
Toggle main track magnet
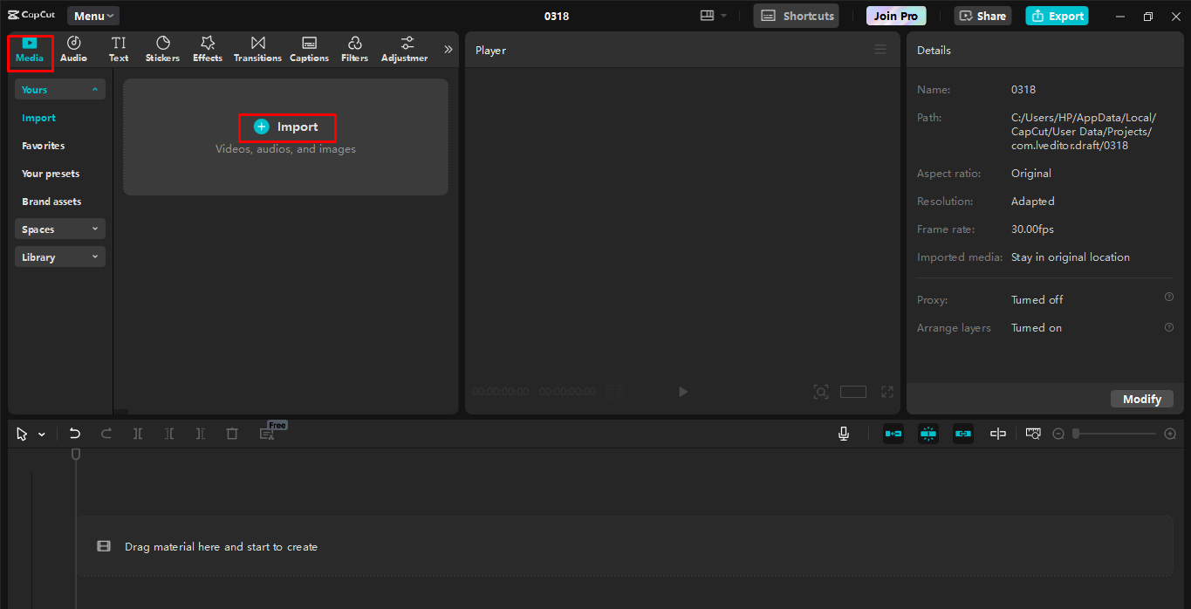[x=893, y=434]
